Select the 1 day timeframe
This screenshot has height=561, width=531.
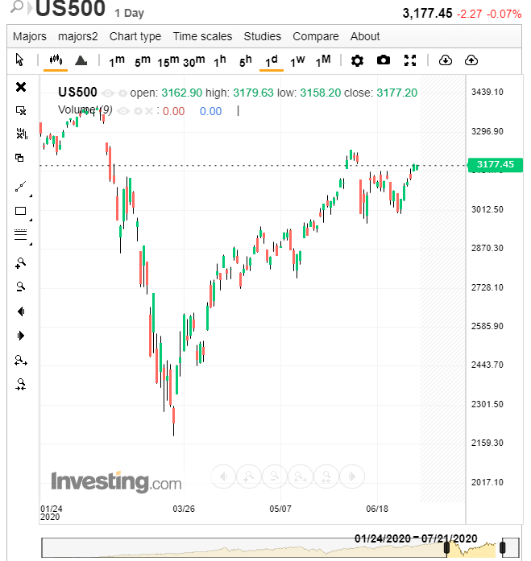(x=272, y=61)
